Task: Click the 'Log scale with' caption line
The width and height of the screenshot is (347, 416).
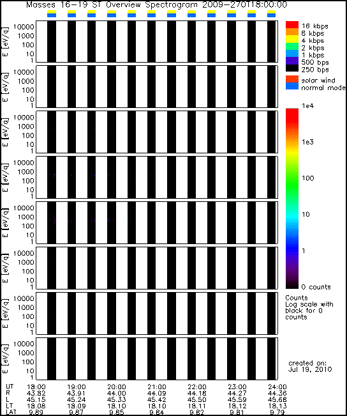Action: (309, 304)
